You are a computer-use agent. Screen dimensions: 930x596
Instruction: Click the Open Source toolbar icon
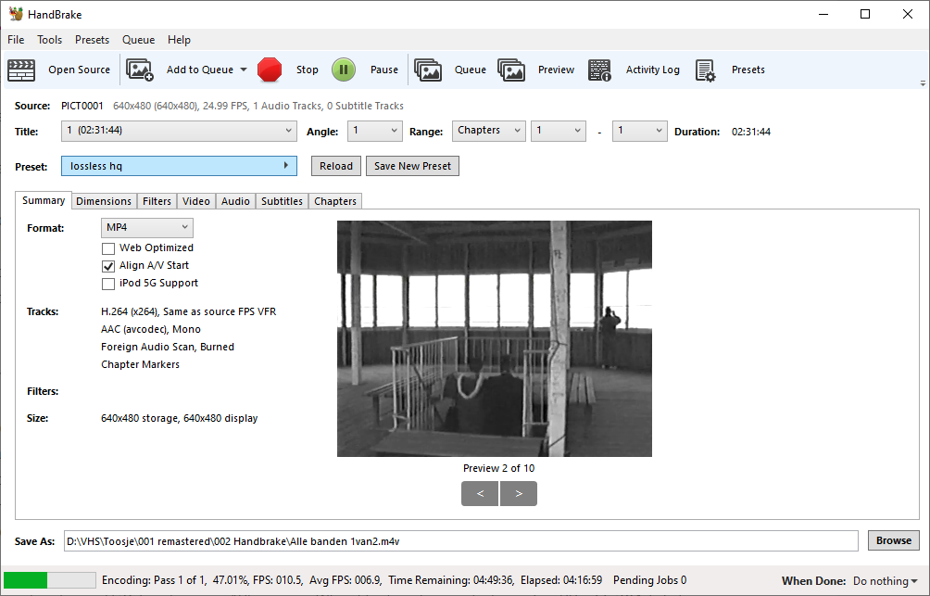click(21, 70)
